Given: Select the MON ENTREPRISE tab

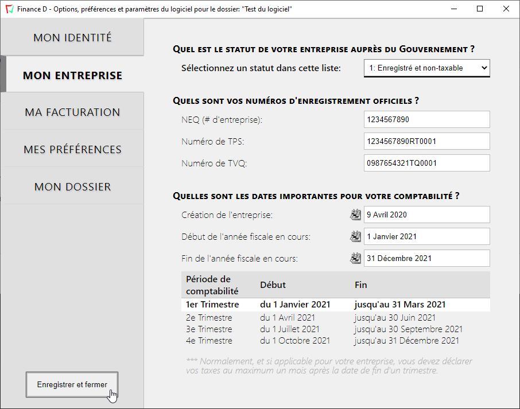Looking at the screenshot, I should pos(72,75).
